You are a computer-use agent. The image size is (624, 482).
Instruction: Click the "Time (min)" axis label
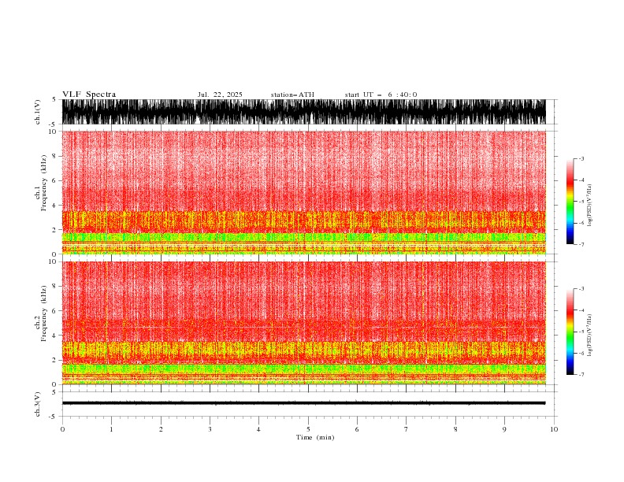pos(315,437)
